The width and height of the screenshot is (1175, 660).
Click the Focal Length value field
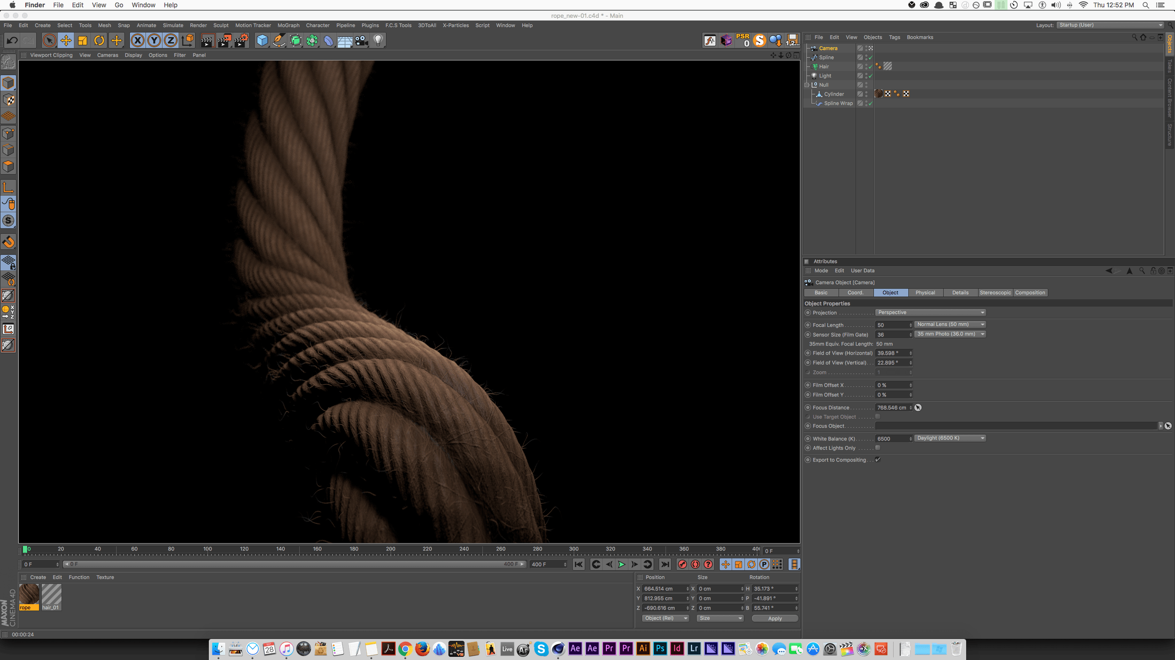[x=893, y=325]
